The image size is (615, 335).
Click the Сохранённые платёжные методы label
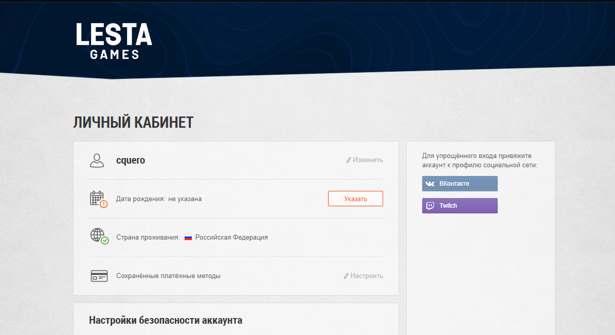(168, 276)
